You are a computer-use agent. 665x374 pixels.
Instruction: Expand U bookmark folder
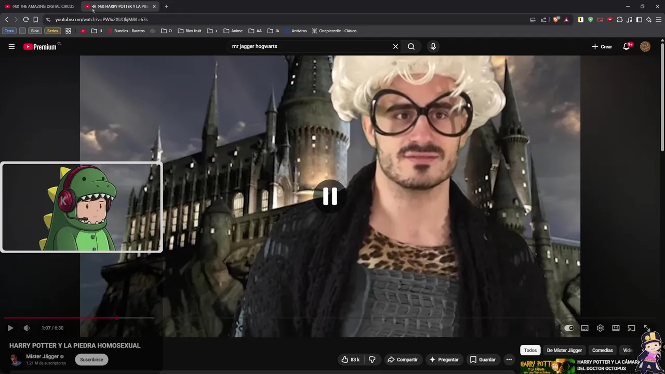(97, 31)
